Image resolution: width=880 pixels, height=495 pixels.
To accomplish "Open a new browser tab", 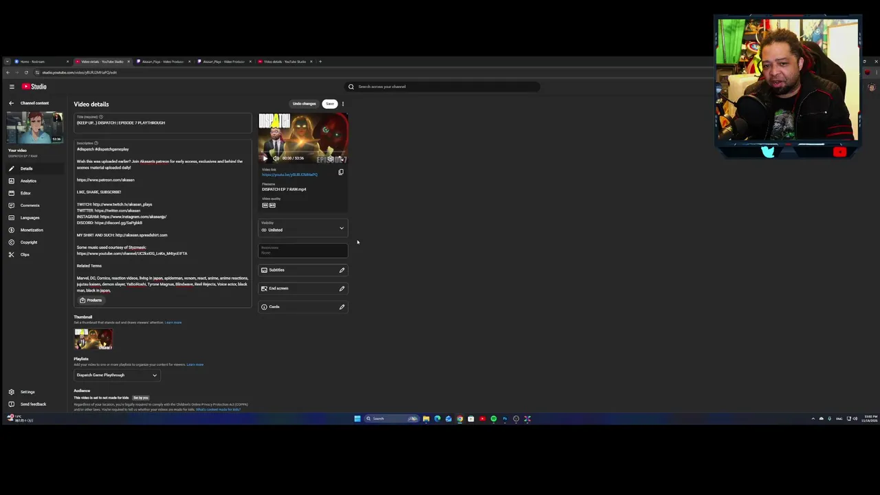I will click(320, 62).
